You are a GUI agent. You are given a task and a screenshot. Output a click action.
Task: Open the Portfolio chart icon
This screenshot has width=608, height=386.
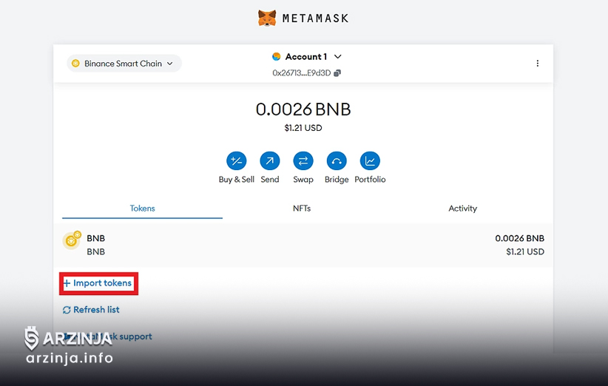(x=370, y=161)
